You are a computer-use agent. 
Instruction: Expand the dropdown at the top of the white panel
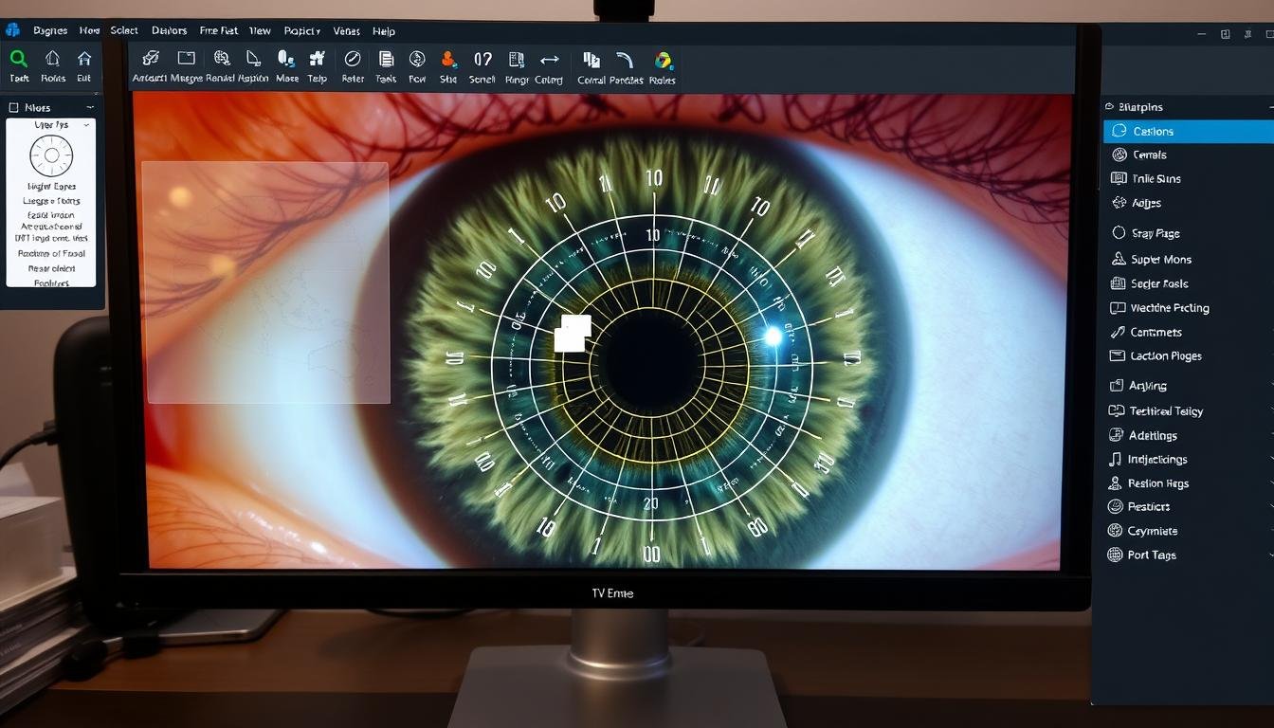coord(86,125)
